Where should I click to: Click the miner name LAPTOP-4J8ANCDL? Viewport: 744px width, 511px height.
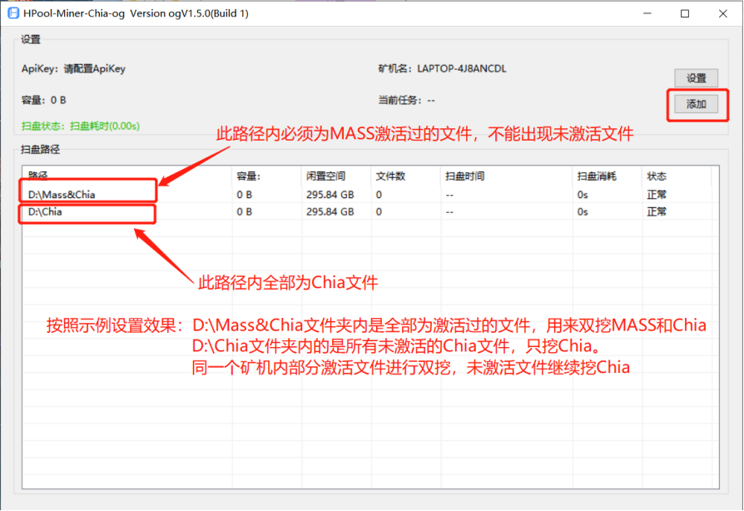click(x=461, y=69)
